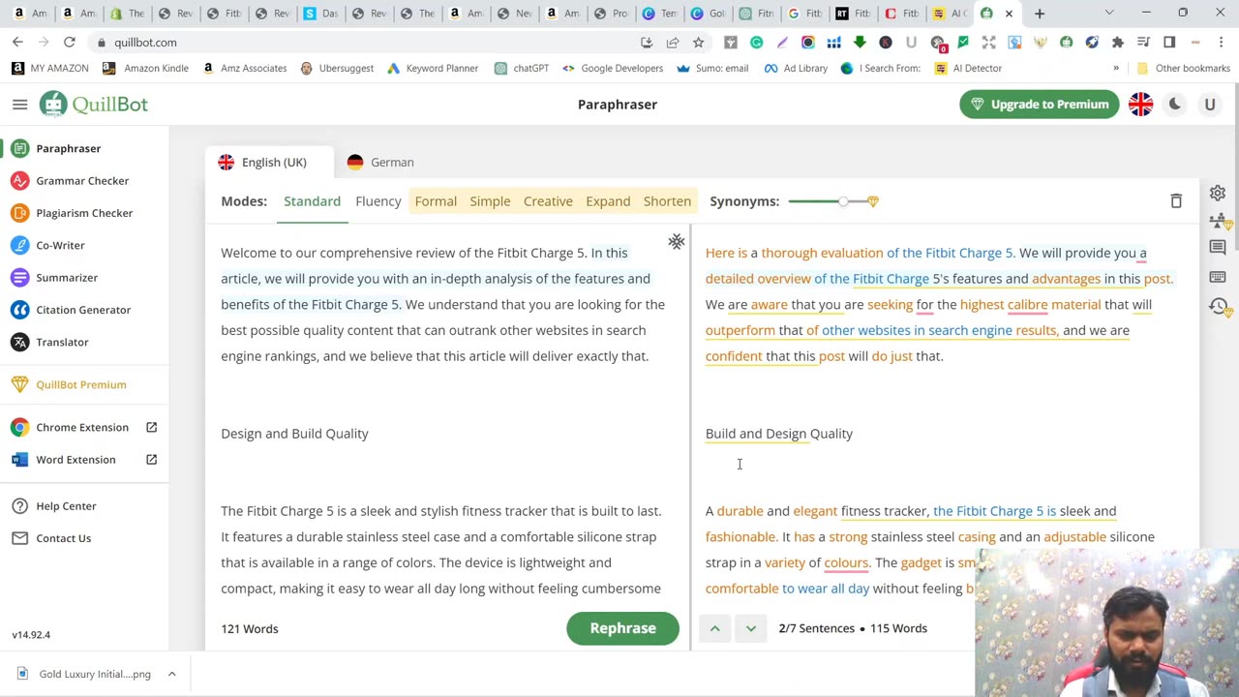
Task: Open the UK flag language selector
Action: 1140,105
